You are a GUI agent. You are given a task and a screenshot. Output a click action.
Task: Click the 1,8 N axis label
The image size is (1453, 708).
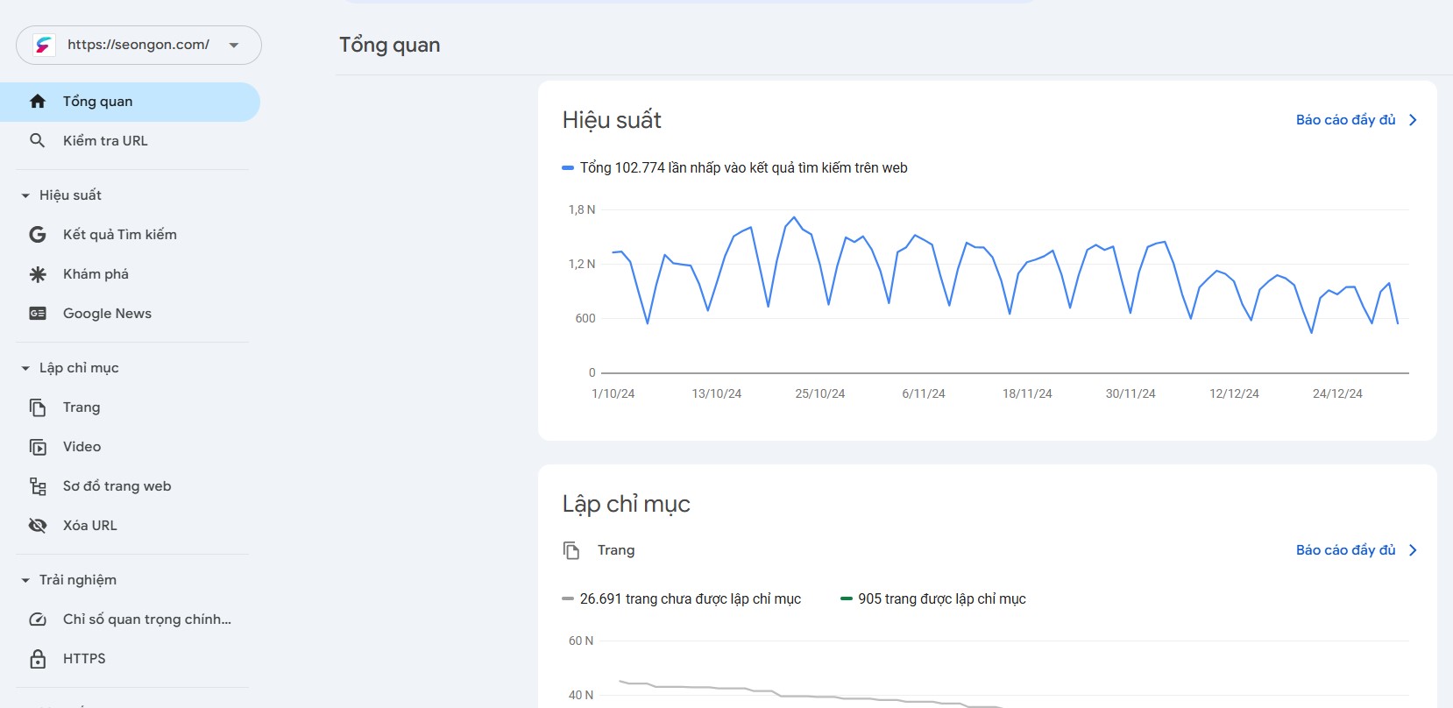(x=582, y=210)
